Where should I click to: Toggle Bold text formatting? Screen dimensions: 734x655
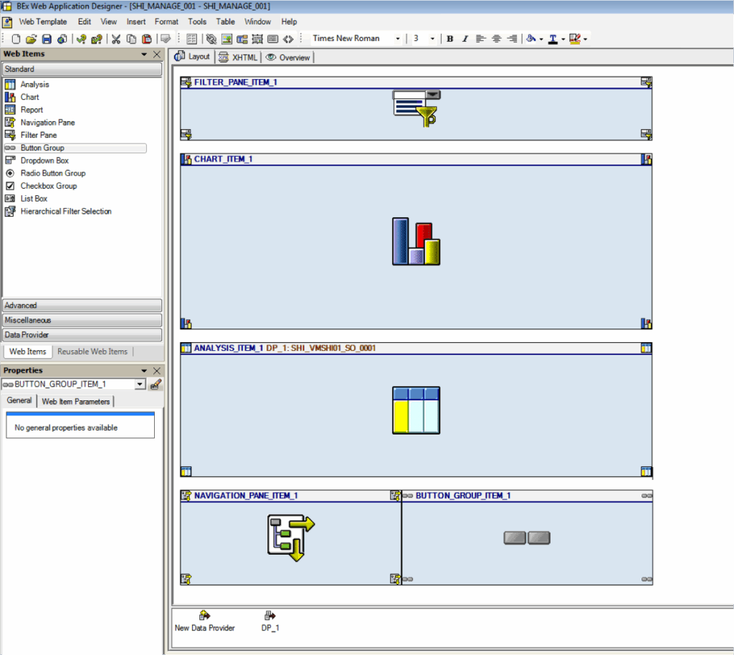[x=449, y=39]
